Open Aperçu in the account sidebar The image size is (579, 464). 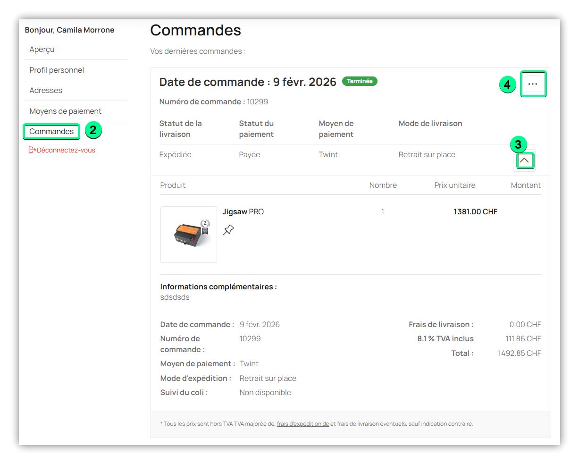coord(42,50)
